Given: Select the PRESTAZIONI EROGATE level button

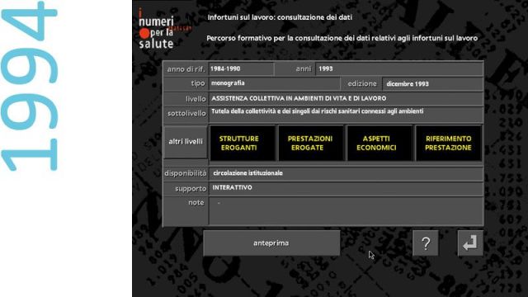Looking at the screenshot, I should [x=311, y=143].
